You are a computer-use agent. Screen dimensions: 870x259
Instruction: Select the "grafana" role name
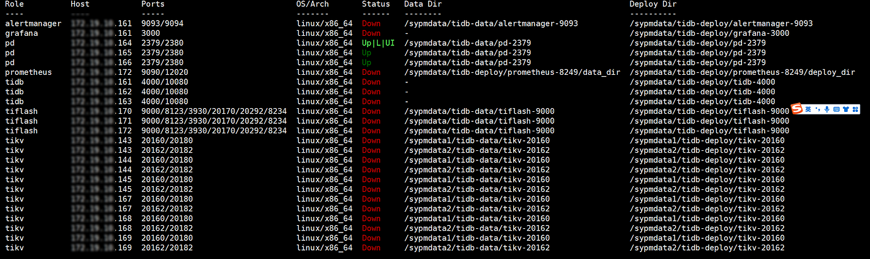tap(21, 33)
